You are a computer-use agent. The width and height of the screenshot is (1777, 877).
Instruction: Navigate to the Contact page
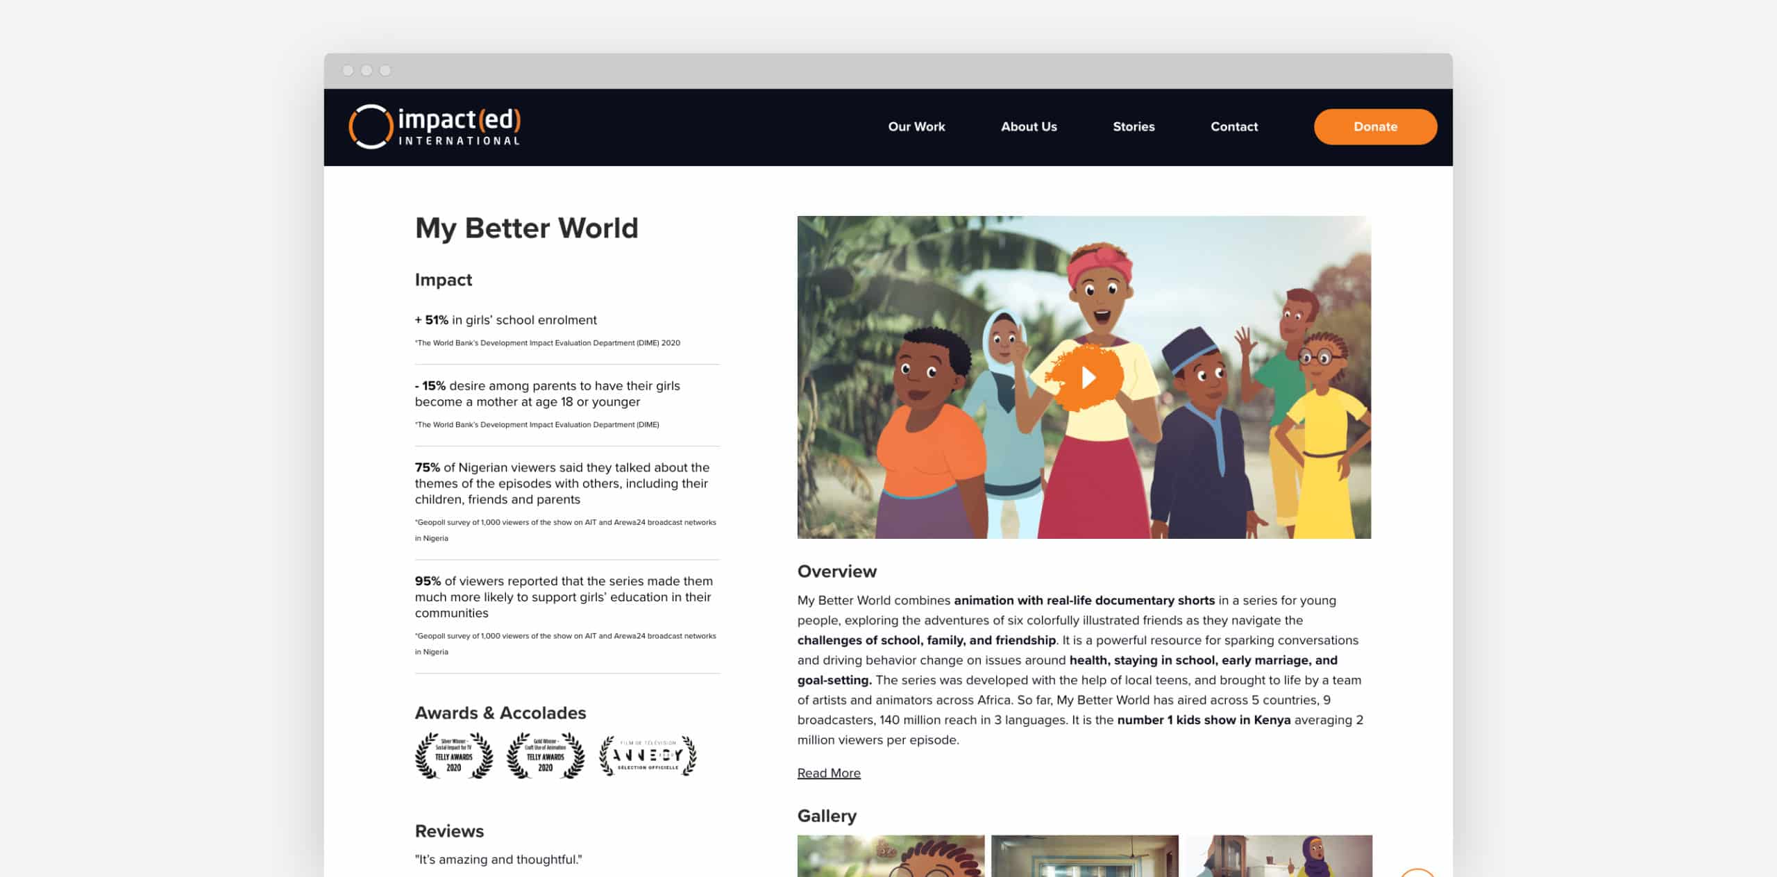(x=1234, y=126)
